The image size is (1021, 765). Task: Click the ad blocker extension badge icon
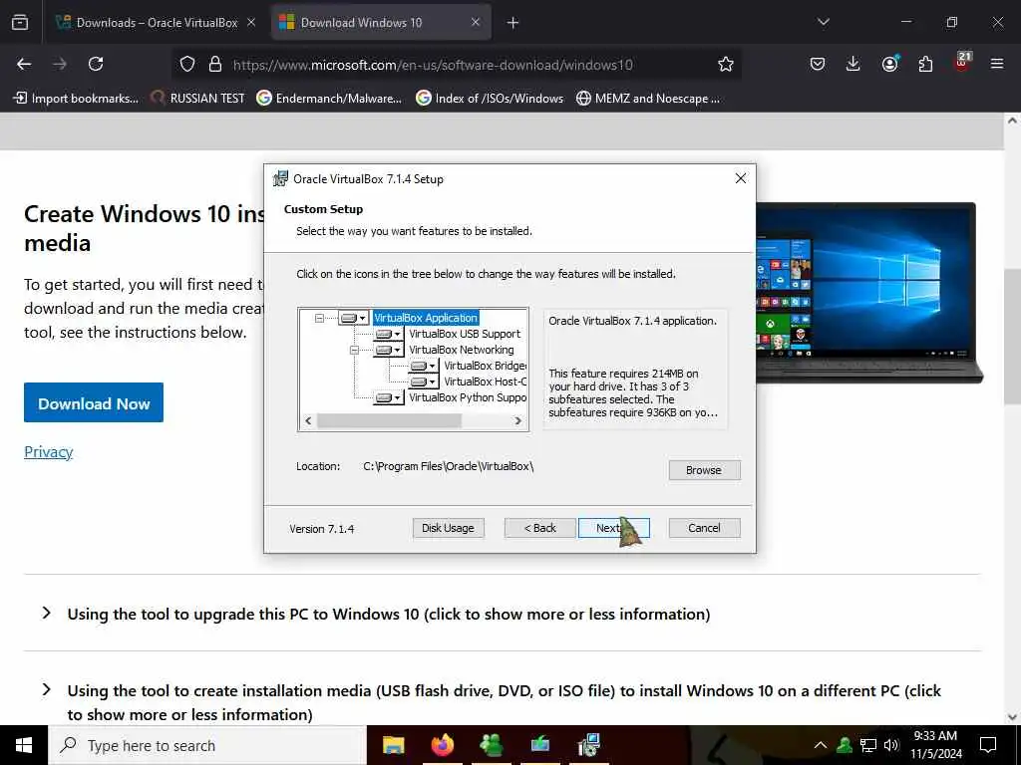(962, 63)
